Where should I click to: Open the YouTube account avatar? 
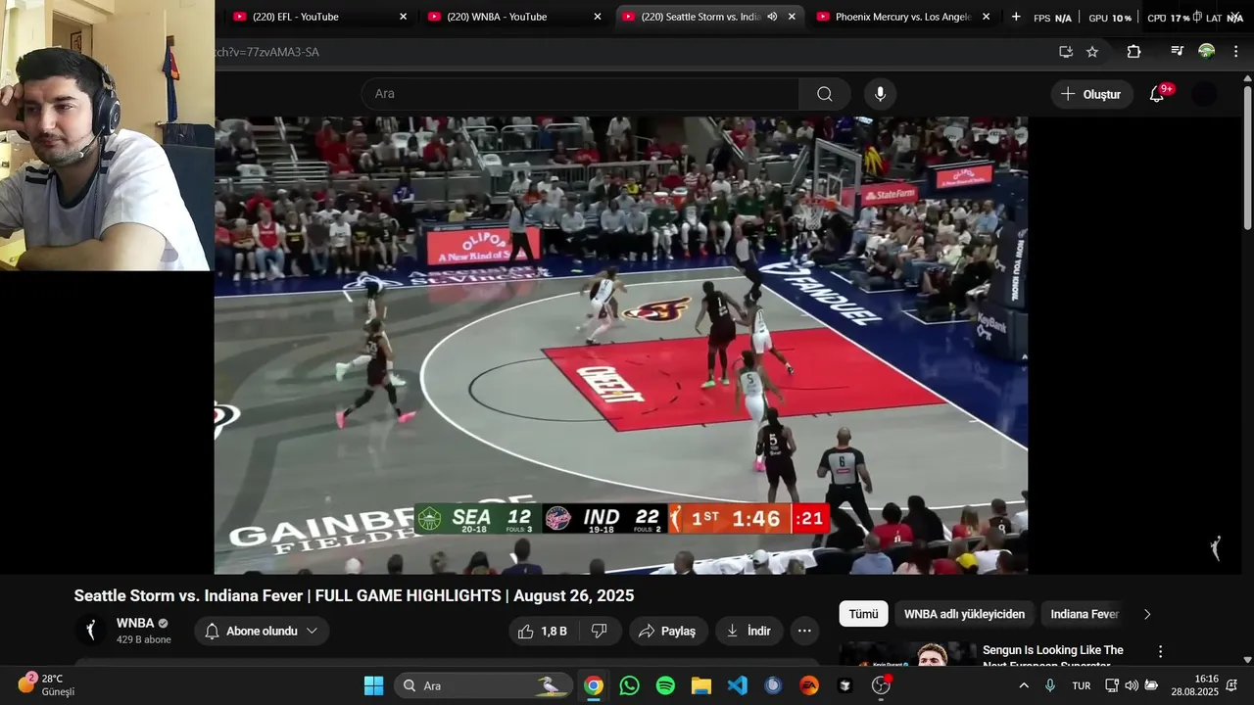click(1204, 94)
